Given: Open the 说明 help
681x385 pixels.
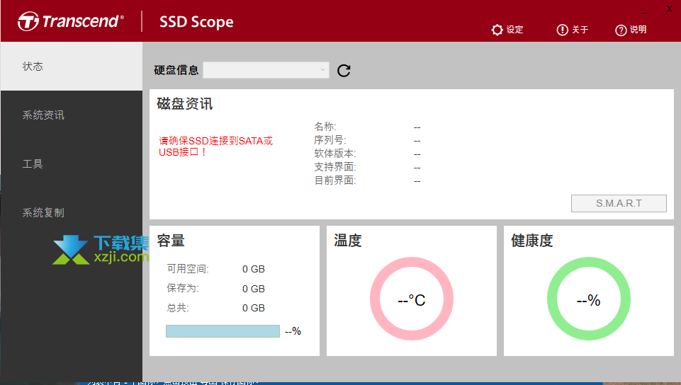Looking at the screenshot, I should tap(631, 30).
